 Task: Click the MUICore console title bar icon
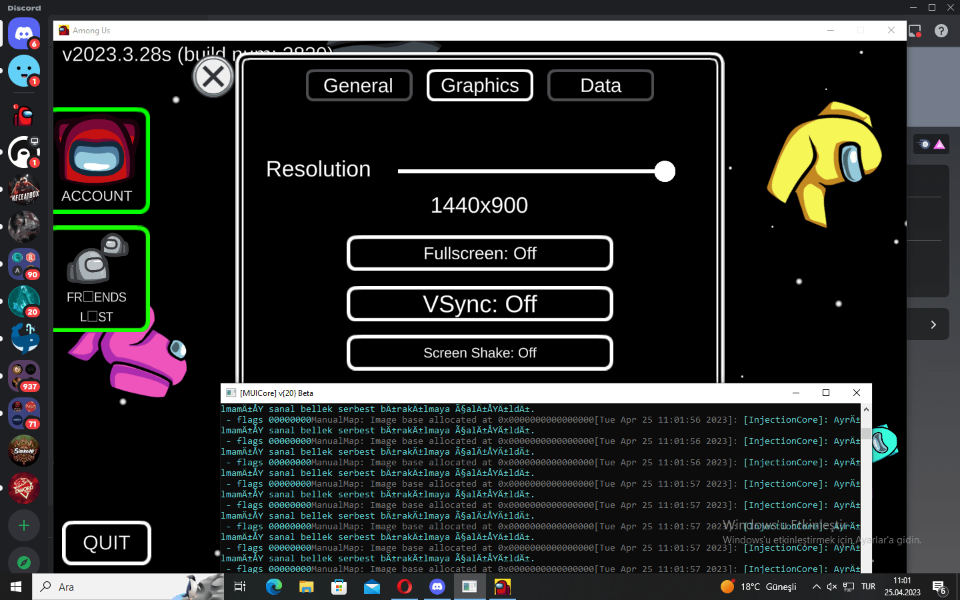(231, 393)
